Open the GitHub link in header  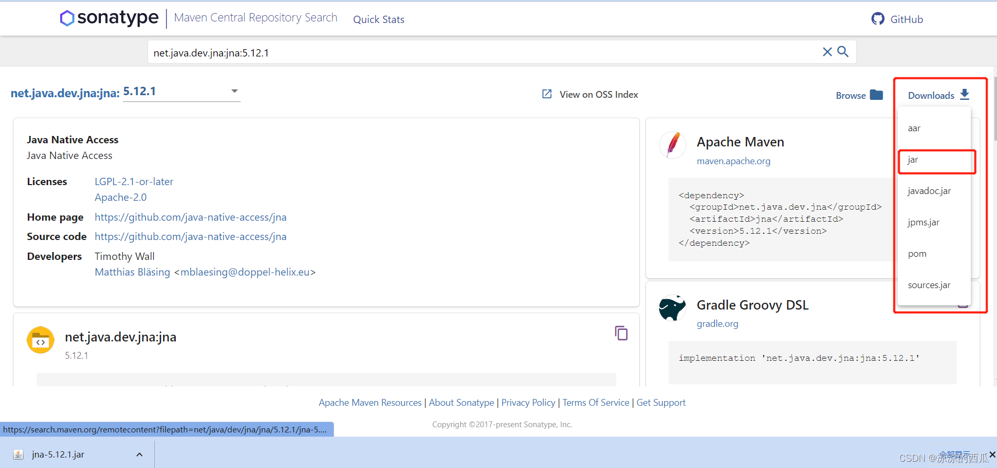point(898,19)
